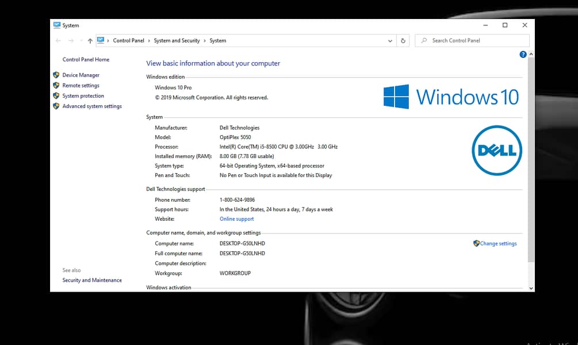Select Control Panel in the breadcrumb

pyautogui.click(x=128, y=41)
